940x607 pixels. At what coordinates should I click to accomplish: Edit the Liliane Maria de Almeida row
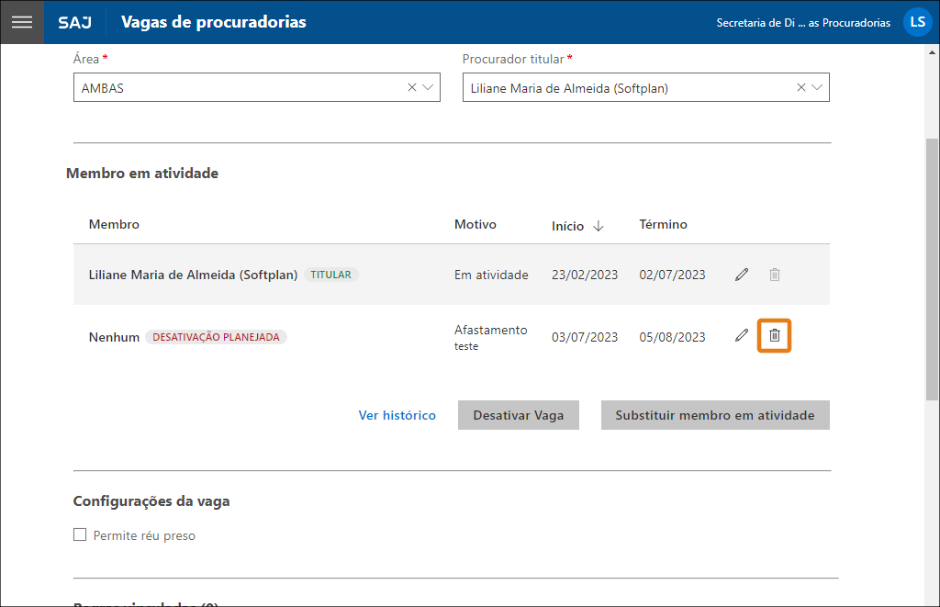742,275
